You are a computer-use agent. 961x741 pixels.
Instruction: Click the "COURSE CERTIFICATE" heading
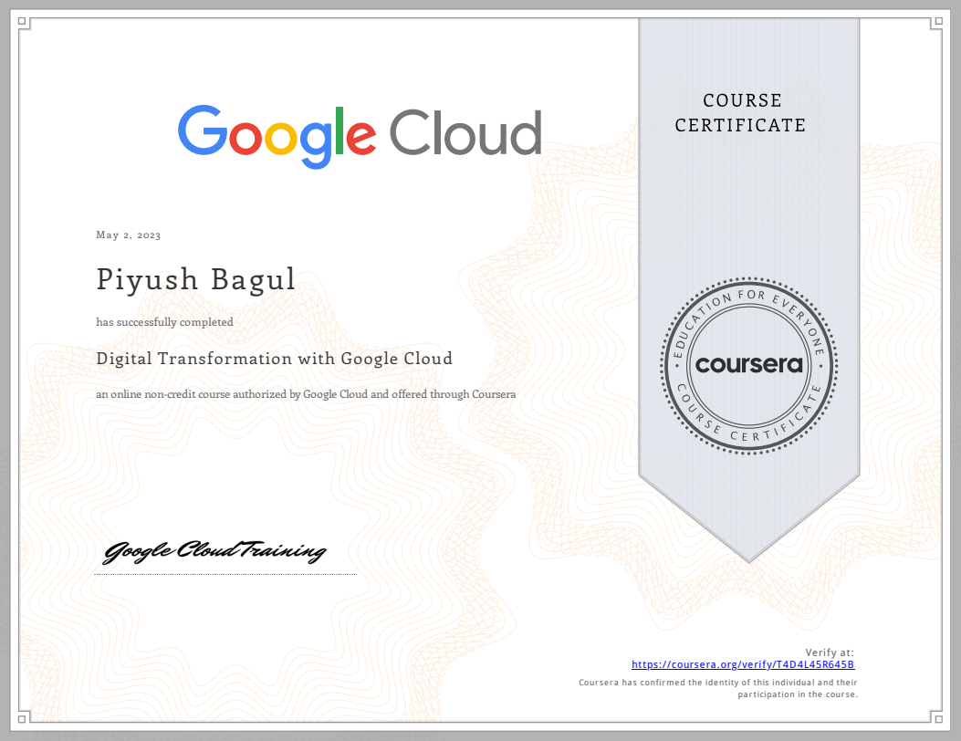[742, 113]
